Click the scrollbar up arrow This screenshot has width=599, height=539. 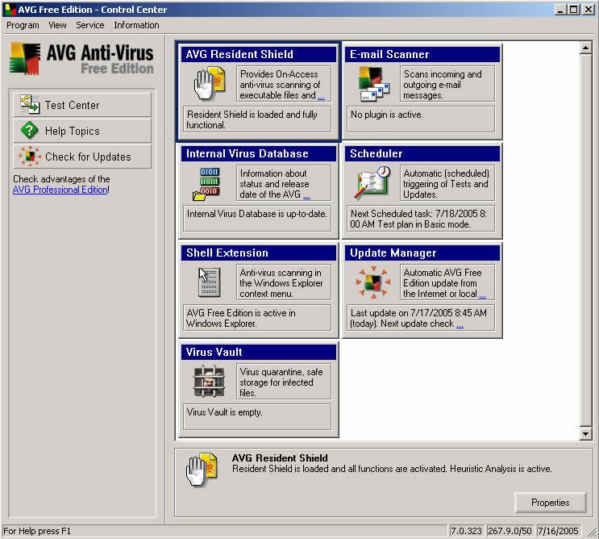click(x=585, y=48)
